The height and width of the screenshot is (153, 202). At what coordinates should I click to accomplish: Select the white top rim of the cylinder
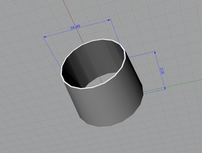tap(101, 40)
